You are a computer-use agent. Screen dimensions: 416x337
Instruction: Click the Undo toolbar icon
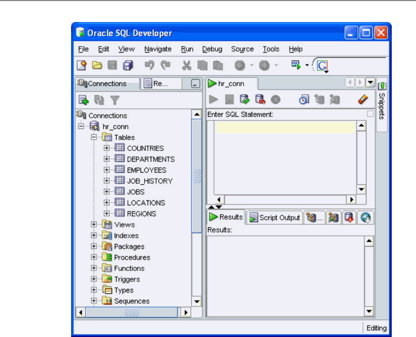coord(149,65)
